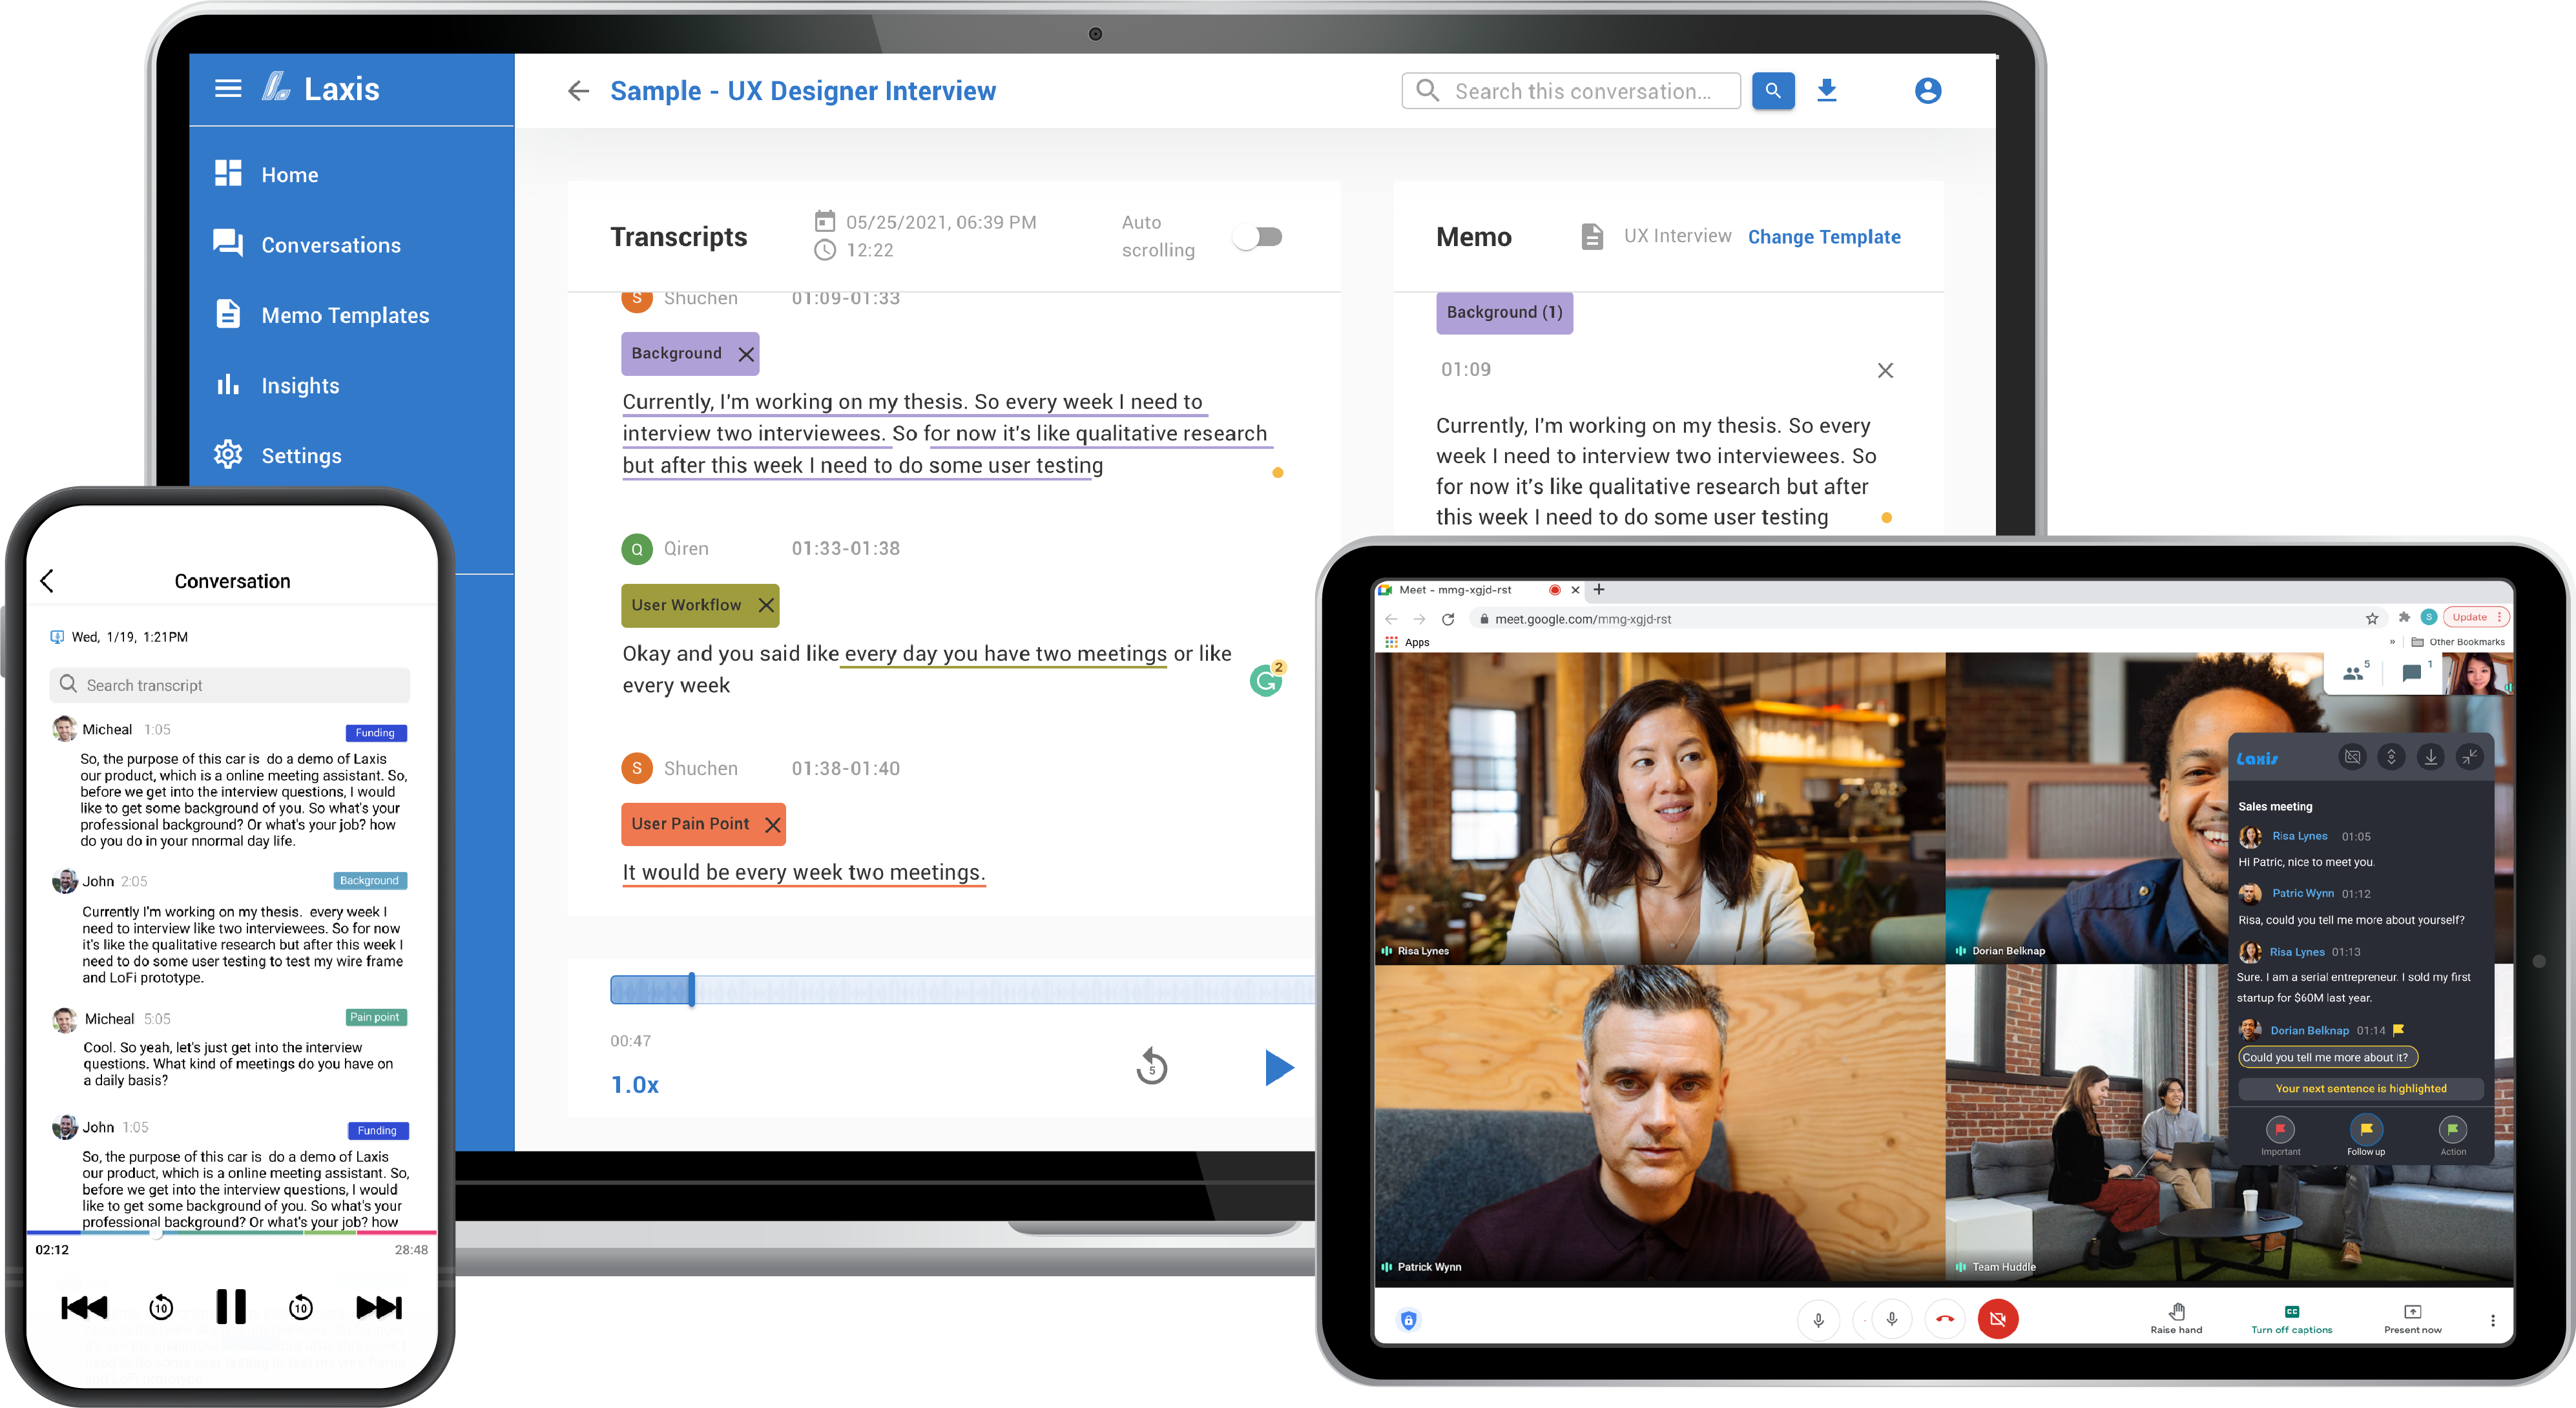Viewport: 2576px width, 1408px height.
Task: Hang up the Google Meet call
Action: 1944,1319
